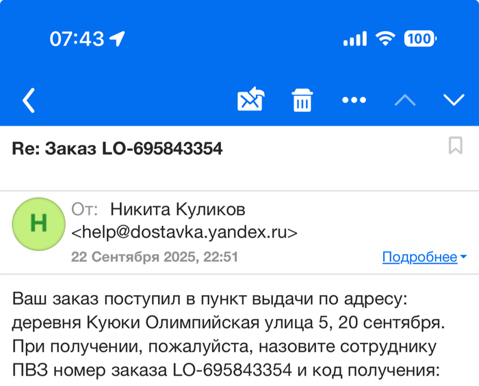Expand details via arrow beside "Подробнее"
Viewport: 479px width, 386px height.
tap(463, 257)
